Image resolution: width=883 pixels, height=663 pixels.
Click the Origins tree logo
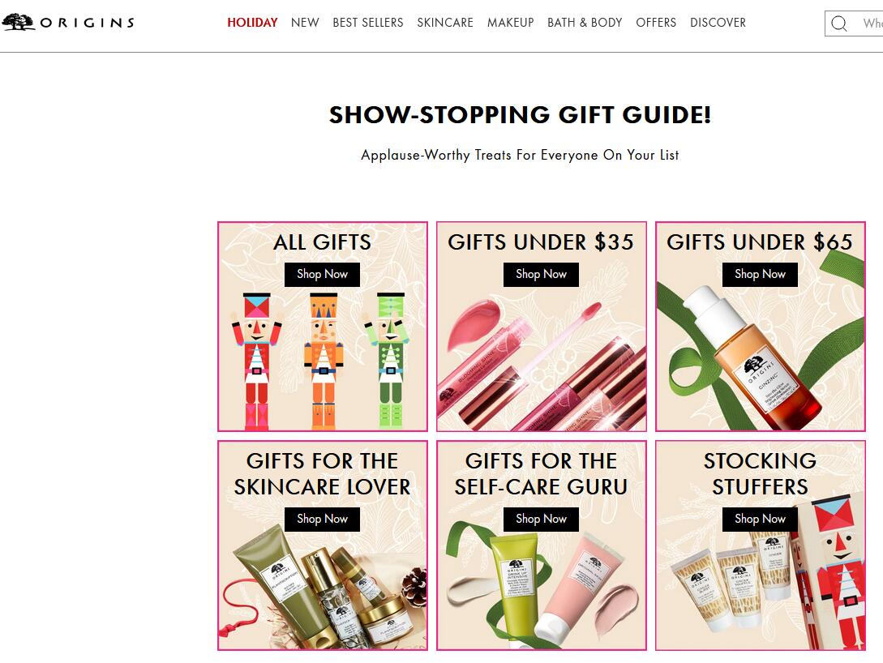coord(18,22)
